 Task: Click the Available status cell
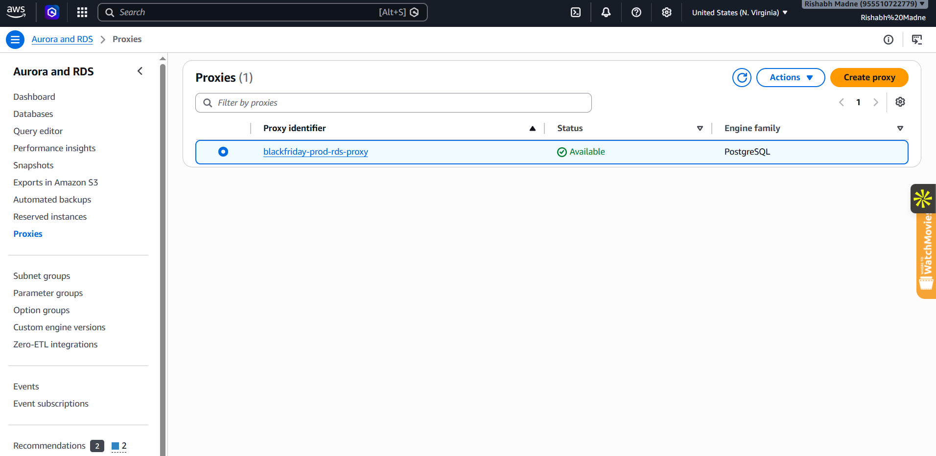coord(581,152)
